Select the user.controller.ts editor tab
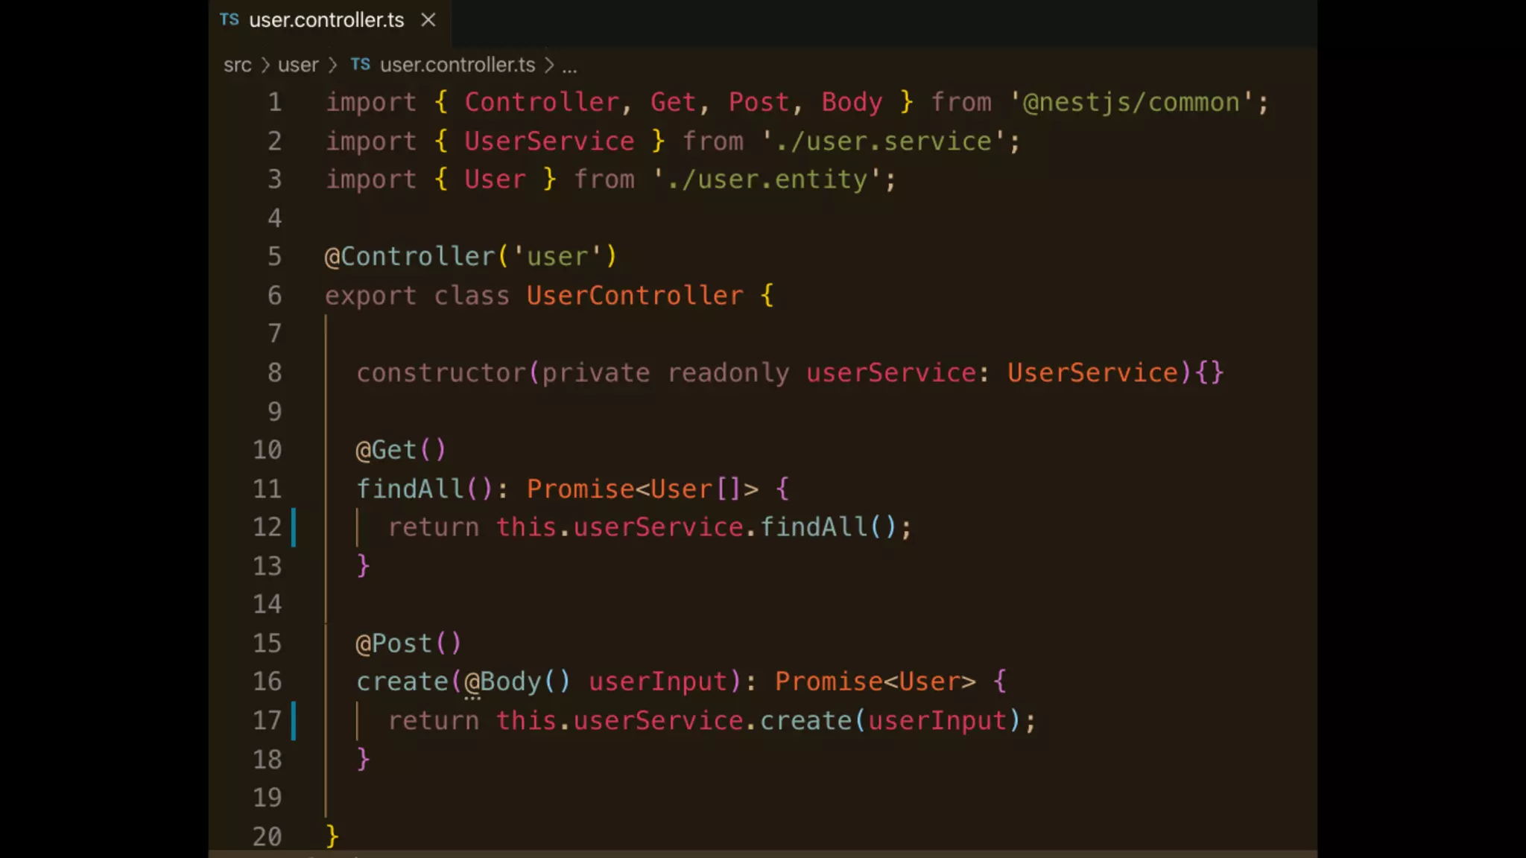This screenshot has height=858, width=1526. [x=326, y=20]
